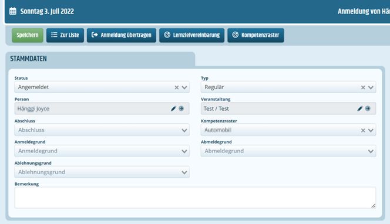Click the Angemeldet status value

pyautogui.click(x=33, y=87)
